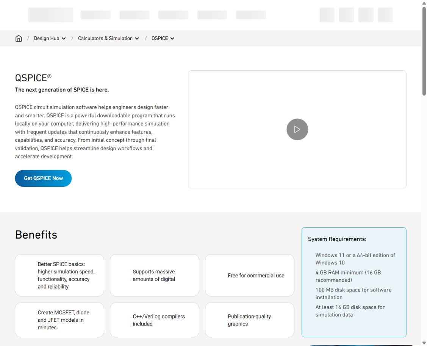Click the "C++/Verilog compilers included" card

[155, 320]
